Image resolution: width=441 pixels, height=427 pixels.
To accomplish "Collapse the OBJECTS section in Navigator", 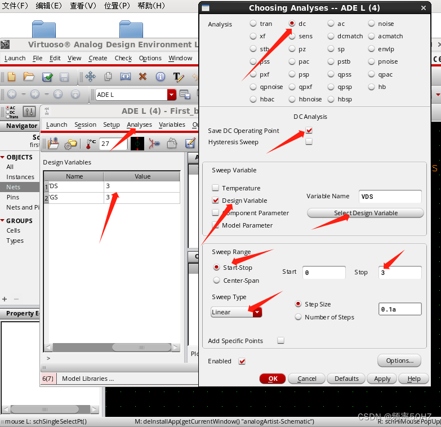I will pyautogui.click(x=2, y=157).
